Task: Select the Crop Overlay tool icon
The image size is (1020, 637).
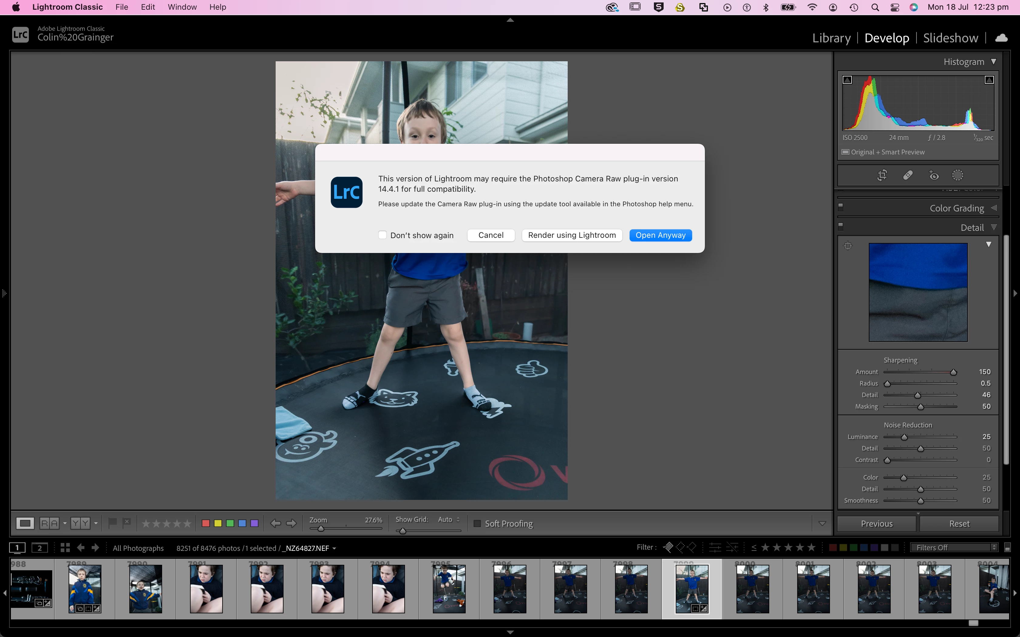Action: (882, 175)
